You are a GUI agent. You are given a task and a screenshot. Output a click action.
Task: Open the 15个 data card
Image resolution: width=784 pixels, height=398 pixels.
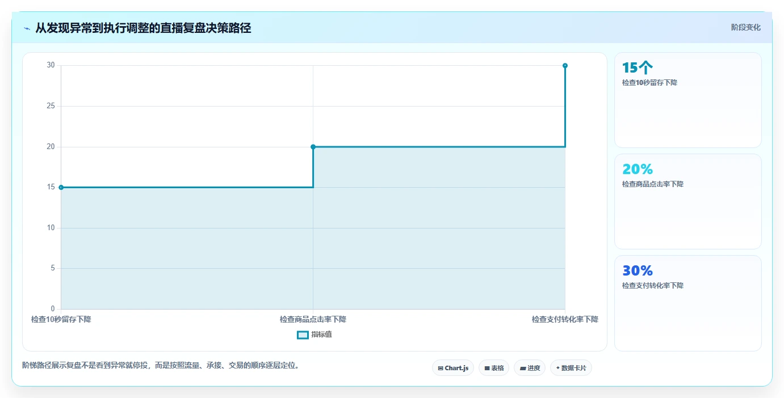[x=688, y=100]
